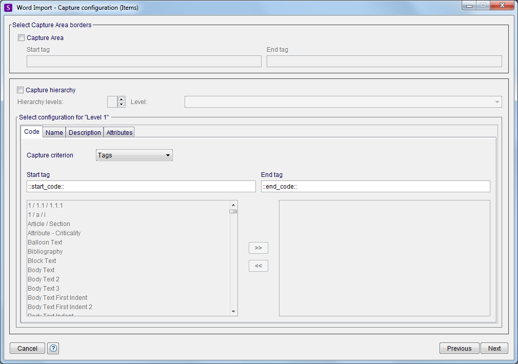Cancel the Word Import configuration
The width and height of the screenshot is (518, 364).
tap(27, 348)
